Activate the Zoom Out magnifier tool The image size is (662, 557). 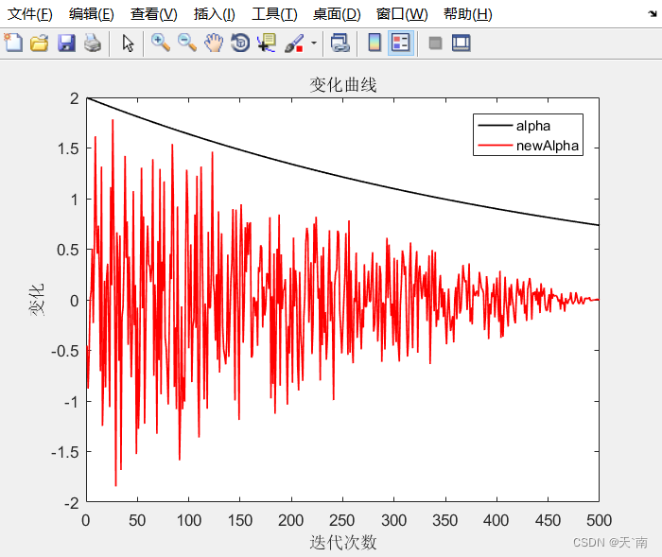point(187,44)
